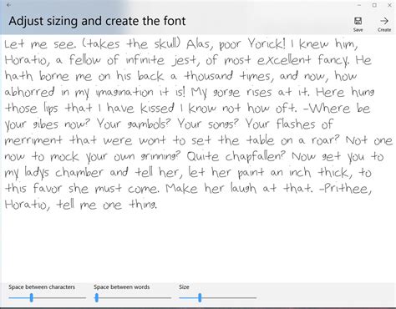Image resolution: width=396 pixels, height=309 pixels.
Task: Click the "Space between words" label
Action: [122, 286]
